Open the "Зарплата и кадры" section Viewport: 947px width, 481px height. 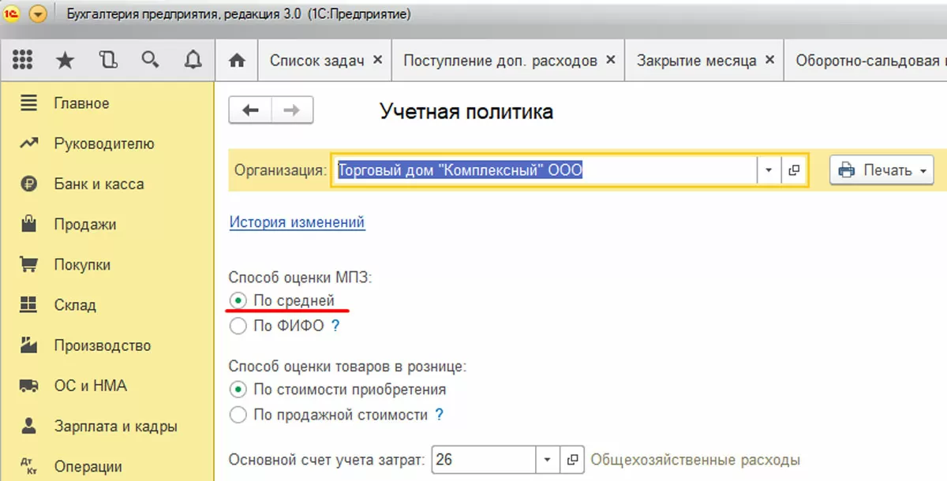(115, 427)
